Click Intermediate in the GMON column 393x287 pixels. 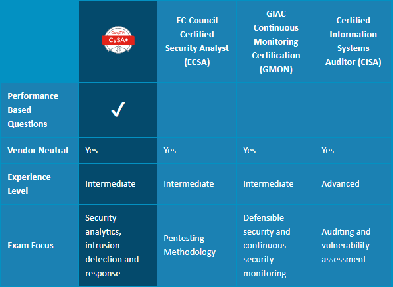268,183
